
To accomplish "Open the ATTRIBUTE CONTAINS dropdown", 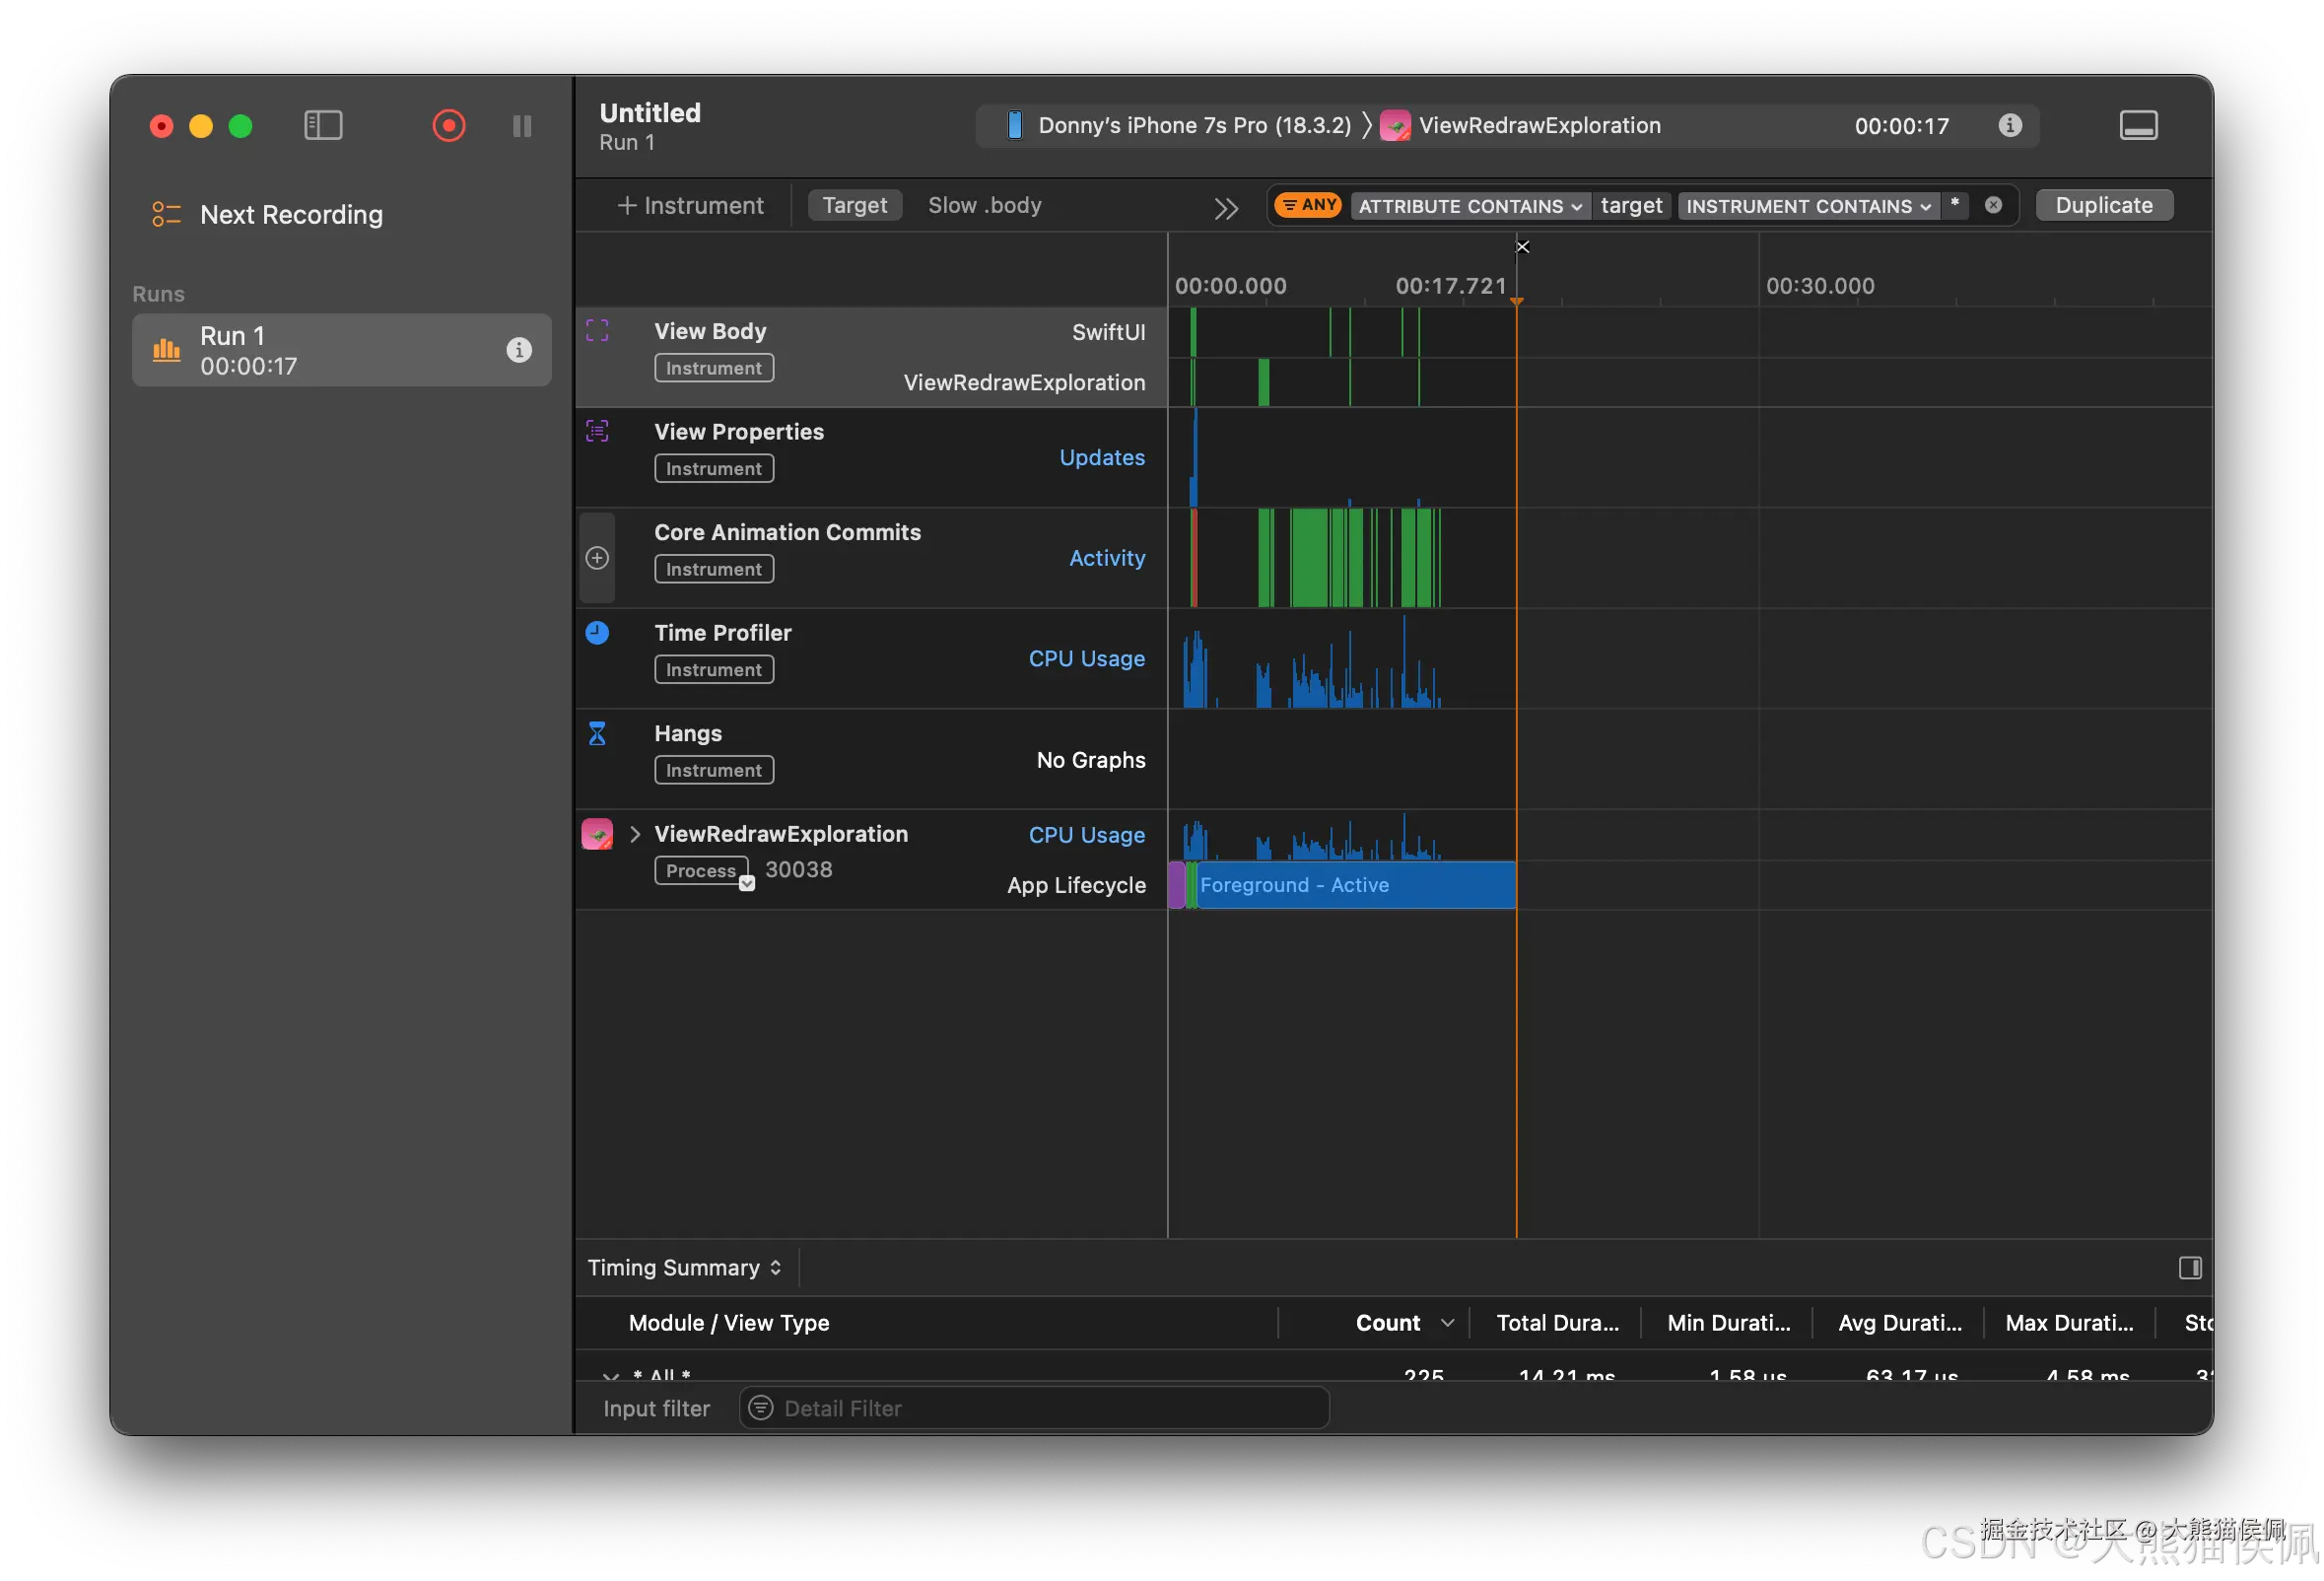I will (x=1469, y=206).
